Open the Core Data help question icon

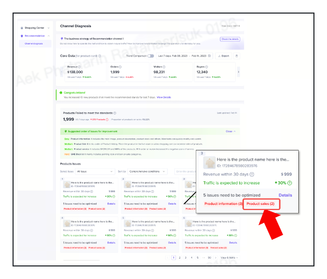[100, 56]
